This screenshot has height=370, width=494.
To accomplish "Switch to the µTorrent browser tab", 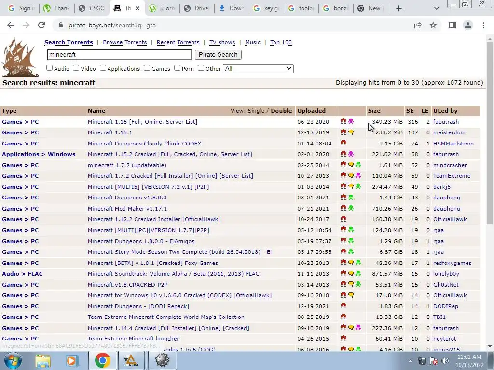I will pyautogui.click(x=163, y=8).
